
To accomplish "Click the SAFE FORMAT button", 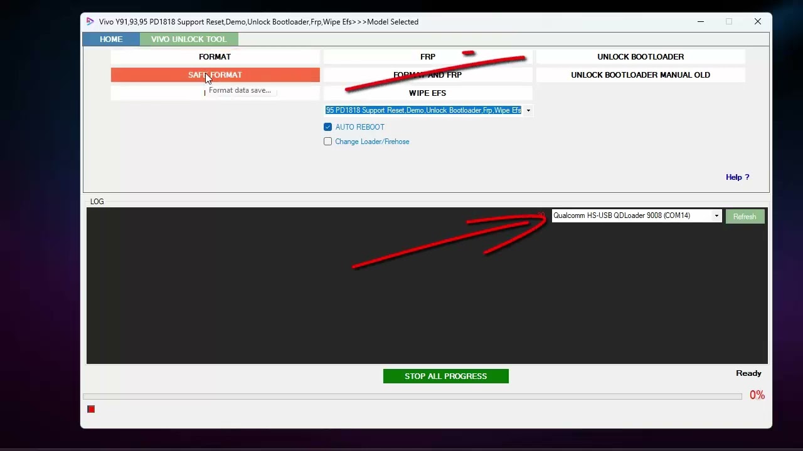I will [x=215, y=75].
